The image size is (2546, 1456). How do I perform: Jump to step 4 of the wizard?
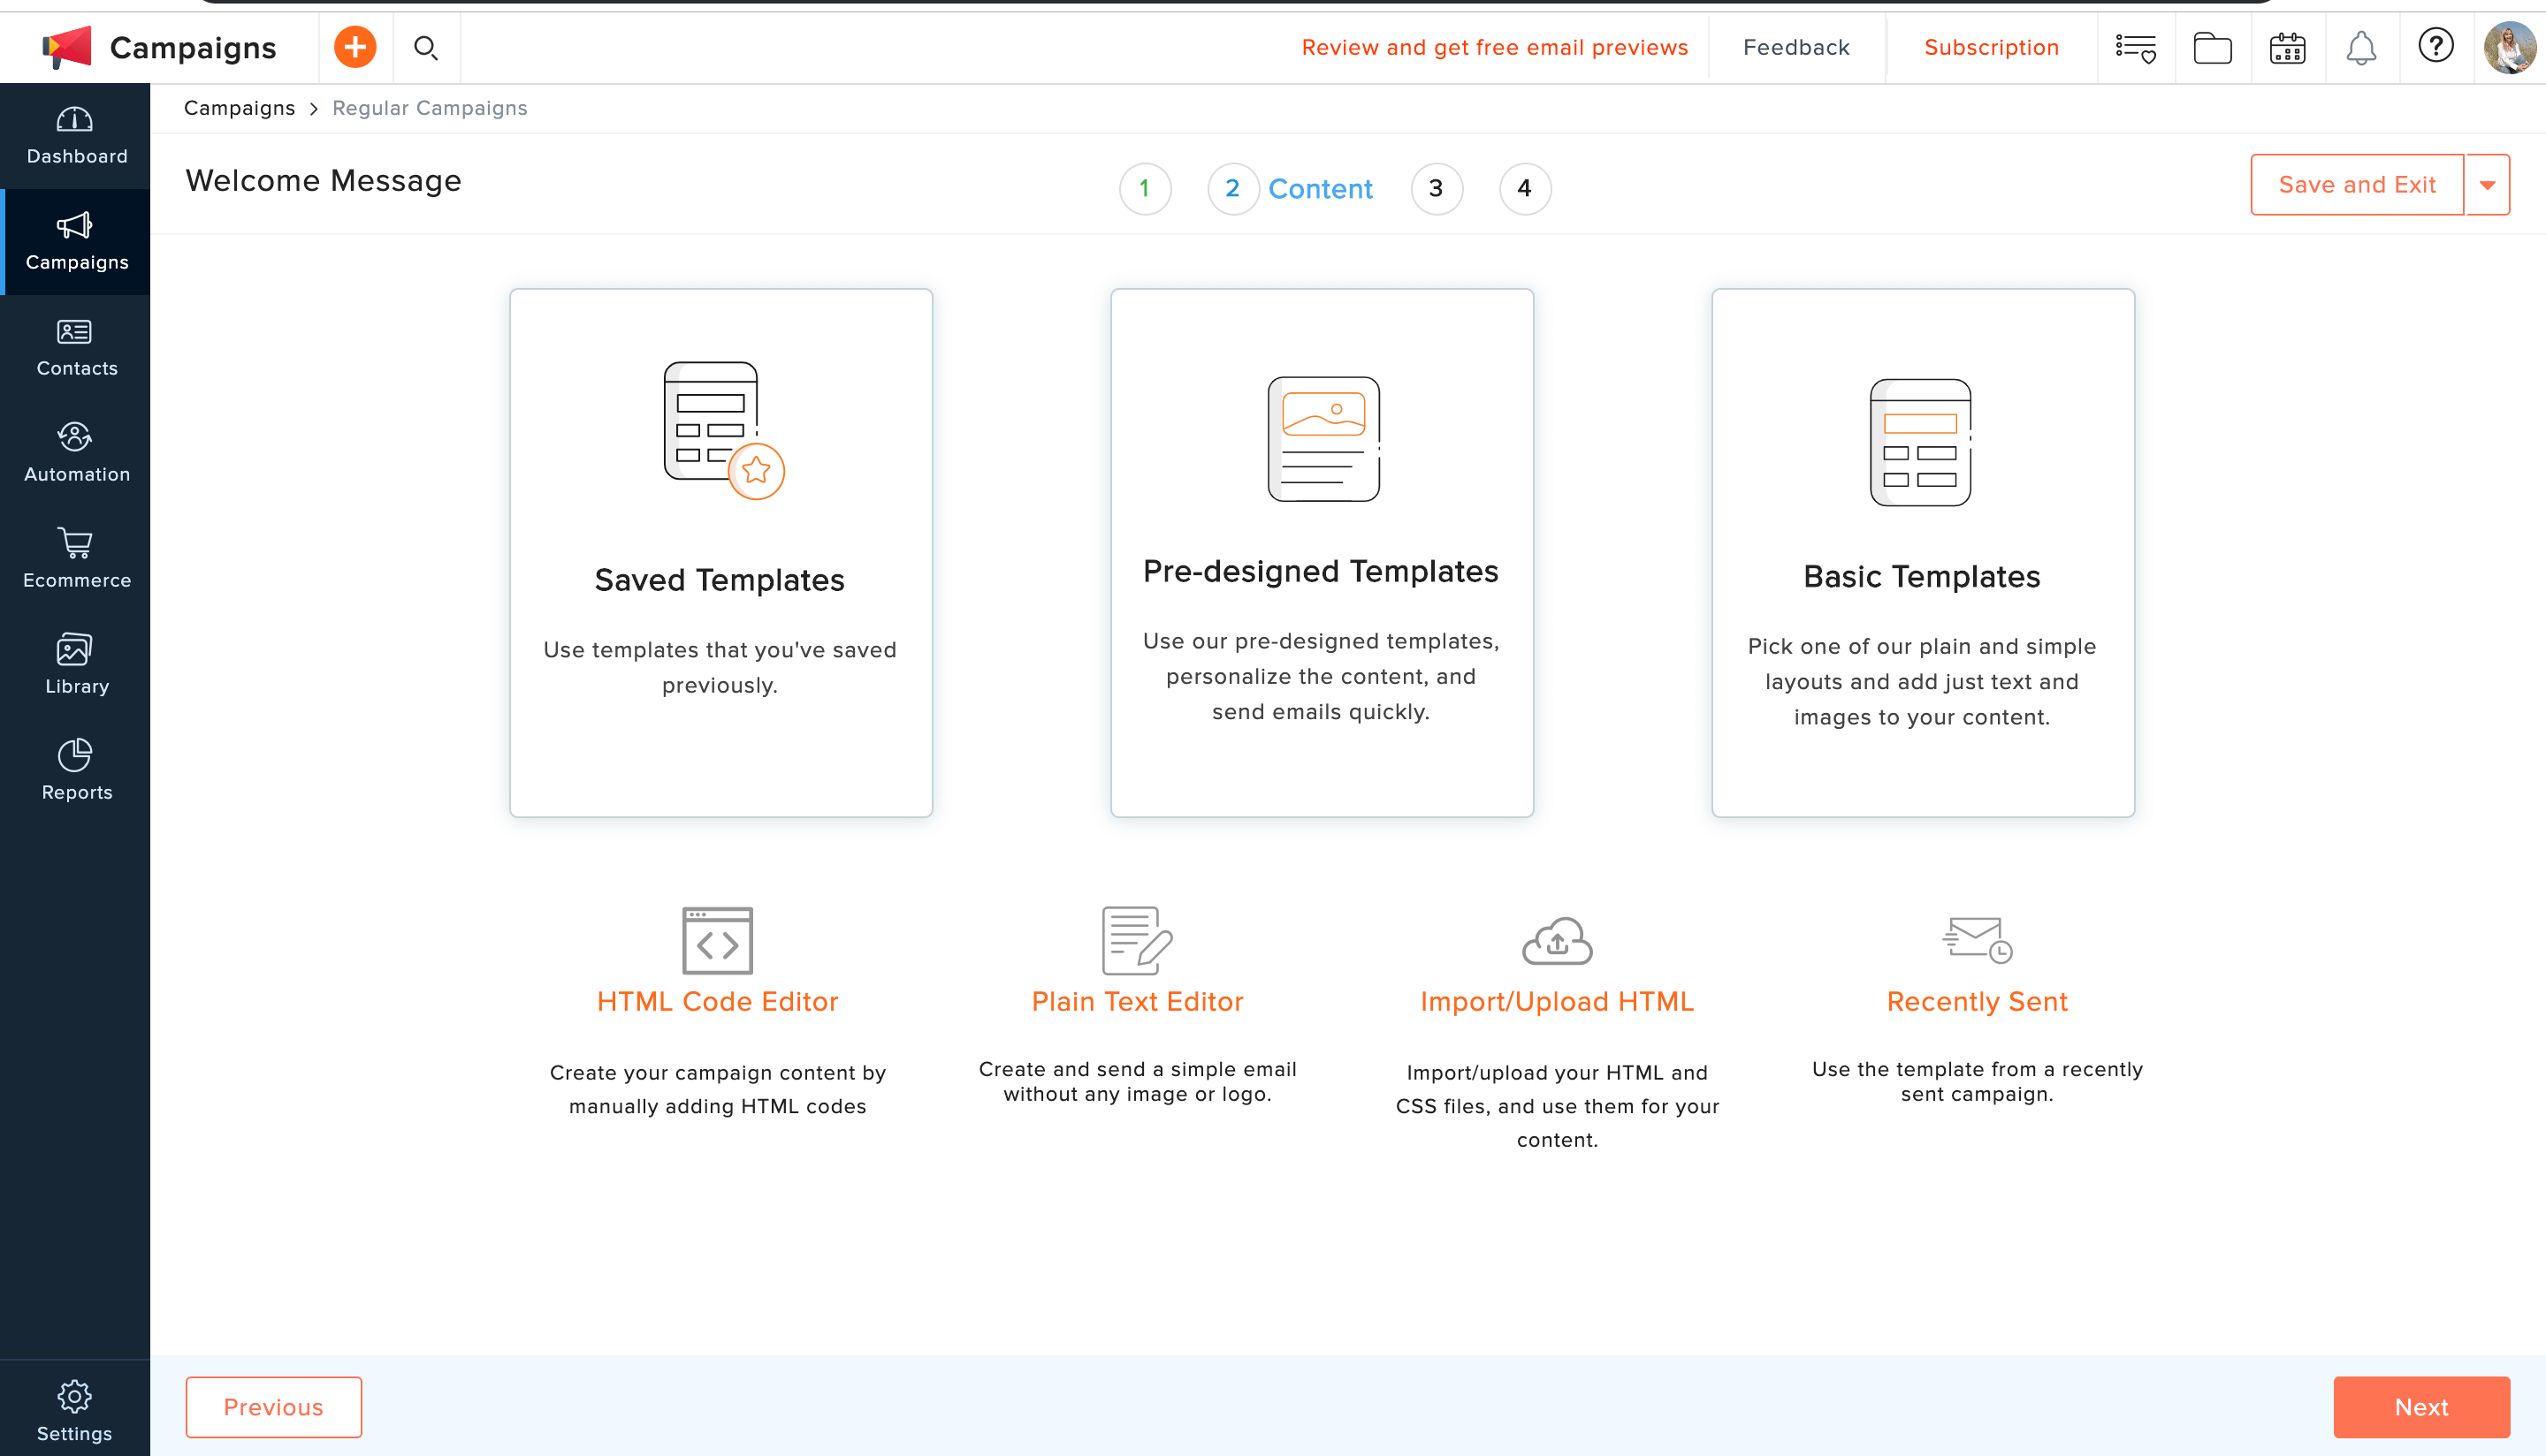click(x=1525, y=188)
